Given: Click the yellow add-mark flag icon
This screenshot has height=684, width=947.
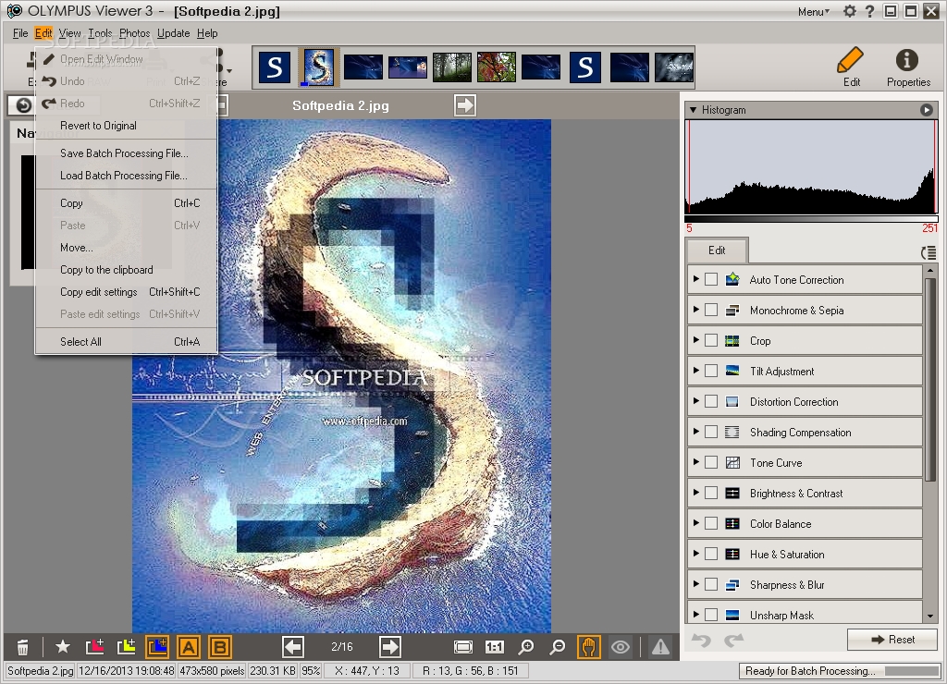Looking at the screenshot, I should (x=126, y=647).
